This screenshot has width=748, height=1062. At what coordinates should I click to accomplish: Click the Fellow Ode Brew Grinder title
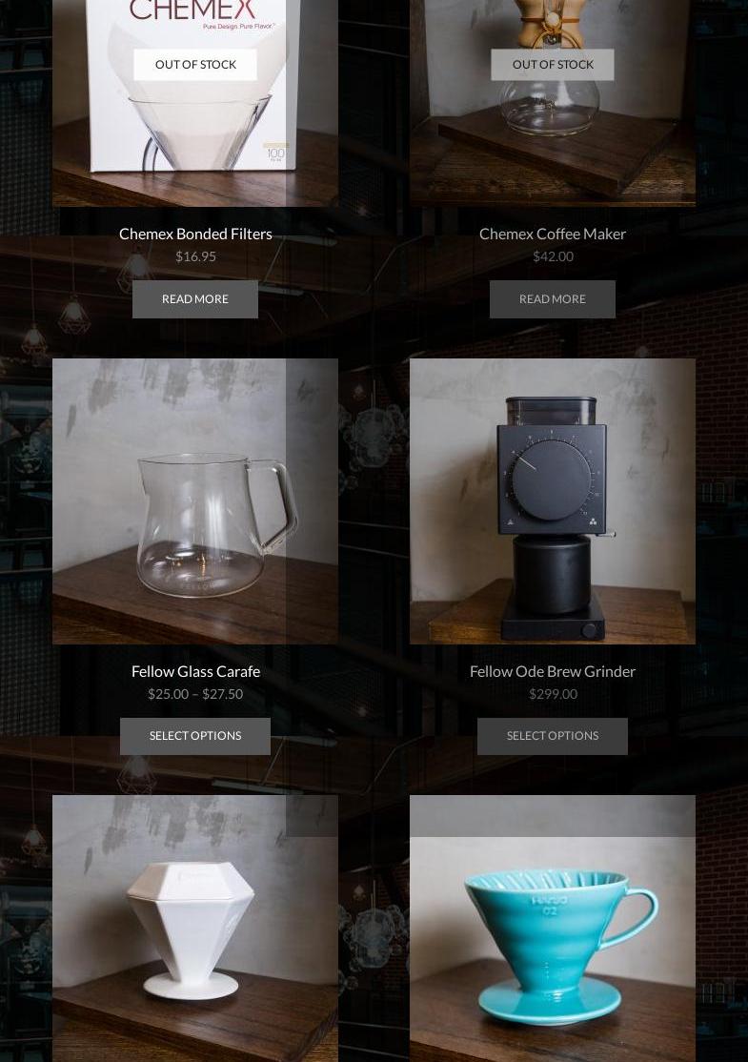[553, 671]
